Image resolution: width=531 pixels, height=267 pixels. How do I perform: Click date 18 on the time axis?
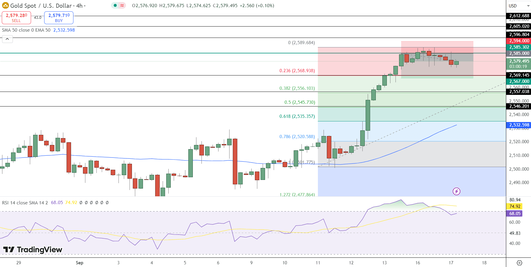(x=484, y=263)
